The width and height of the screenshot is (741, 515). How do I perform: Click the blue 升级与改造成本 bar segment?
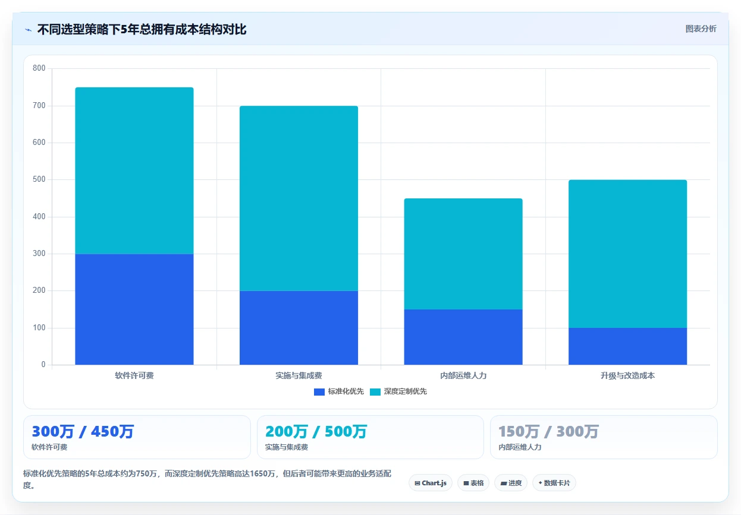pyautogui.click(x=627, y=346)
